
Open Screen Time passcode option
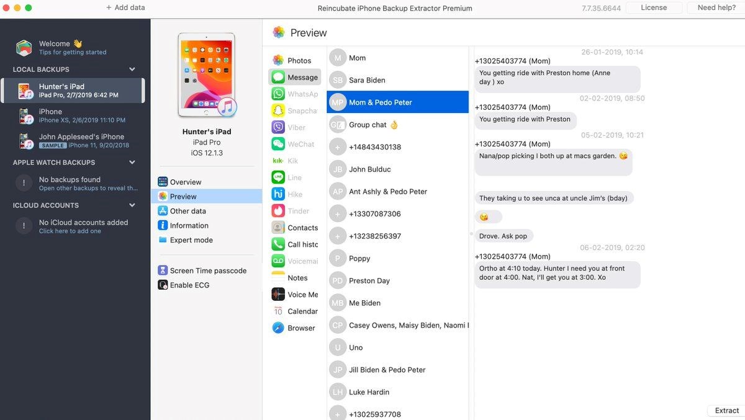207,270
